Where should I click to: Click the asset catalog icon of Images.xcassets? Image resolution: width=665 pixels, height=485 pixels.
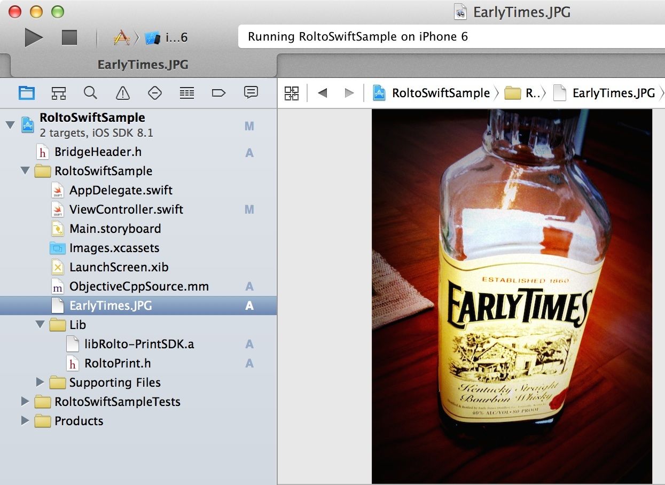point(57,248)
